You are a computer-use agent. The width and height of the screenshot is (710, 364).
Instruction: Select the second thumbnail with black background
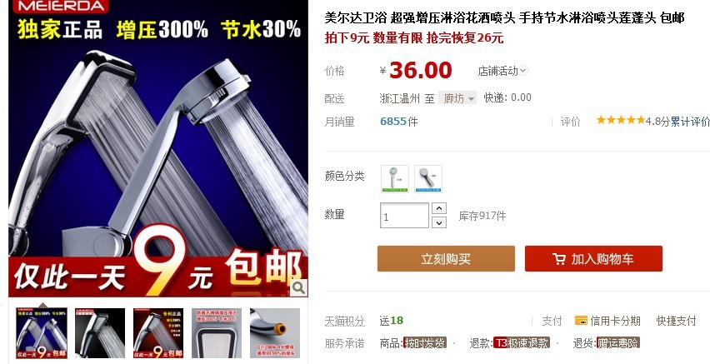pyautogui.click(x=100, y=333)
